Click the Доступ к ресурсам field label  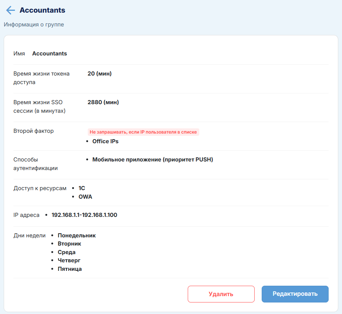coord(40,188)
